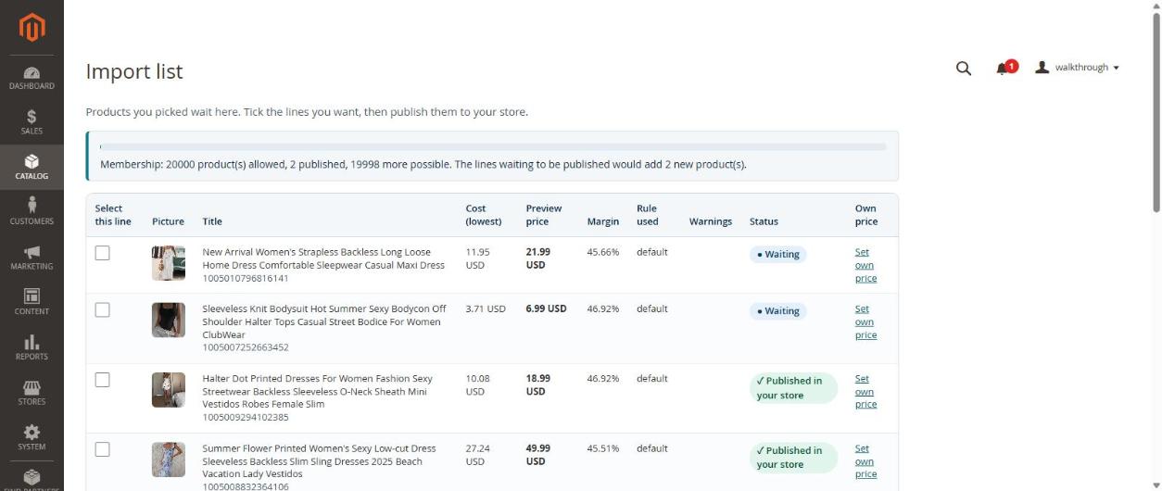1162x491 pixels.
Task: Click the 11.95 USD cost value
Action: (x=478, y=258)
